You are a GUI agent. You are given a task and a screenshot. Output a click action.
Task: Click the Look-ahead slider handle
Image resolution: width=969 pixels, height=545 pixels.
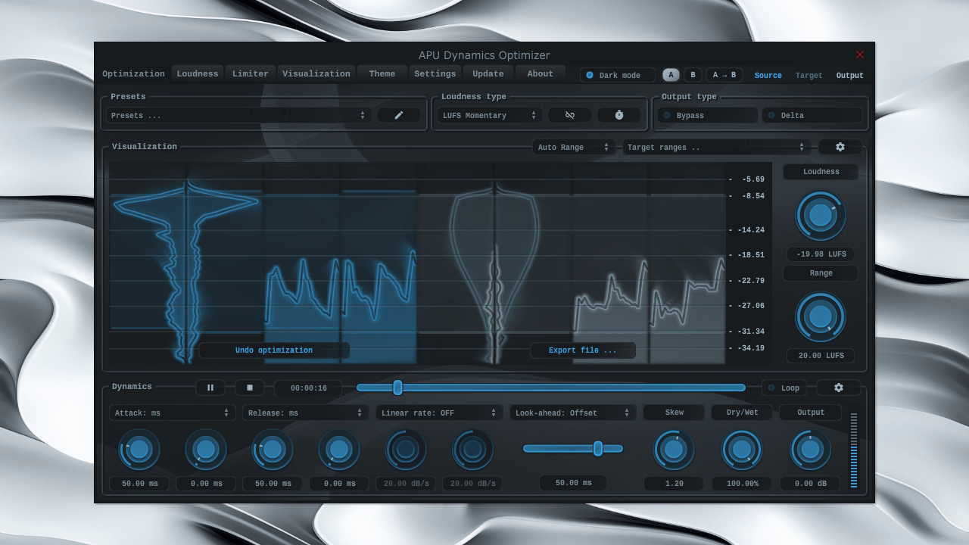point(599,448)
